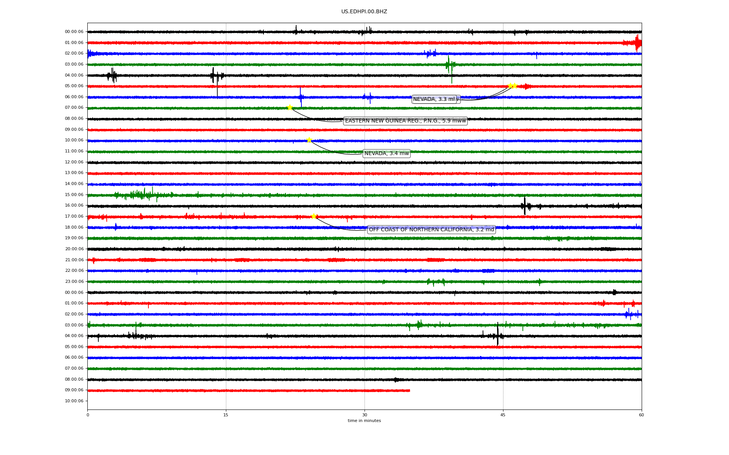Click the left yellow star on the 05:00:06 trace
The height and width of the screenshot is (455, 729).
pos(510,86)
